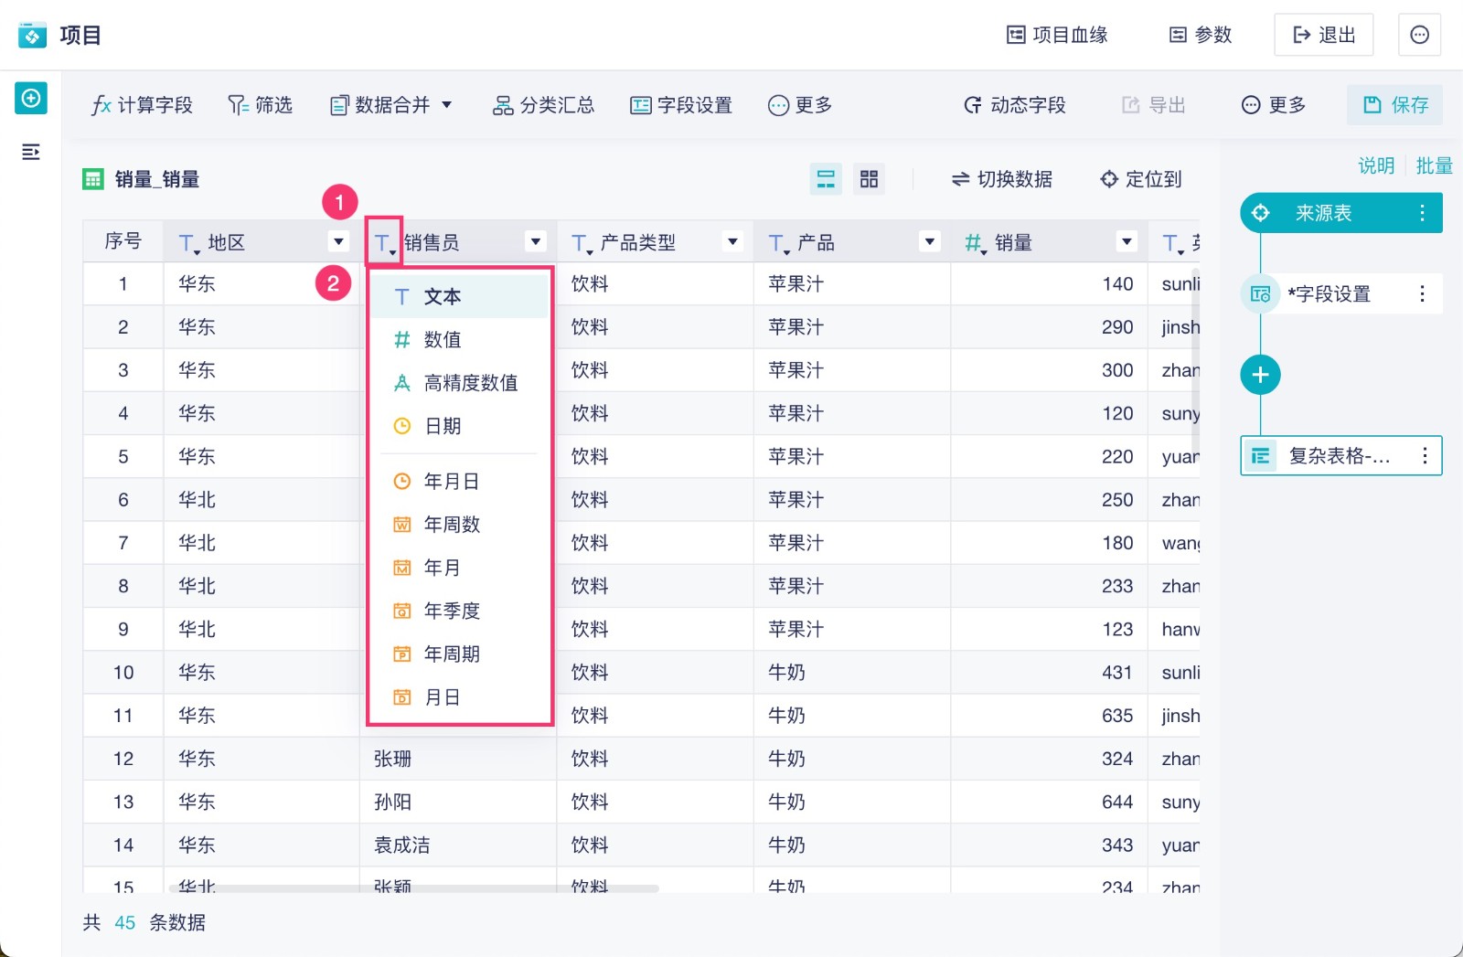
Task: Choose 高精度数值 field type
Action: [470, 383]
